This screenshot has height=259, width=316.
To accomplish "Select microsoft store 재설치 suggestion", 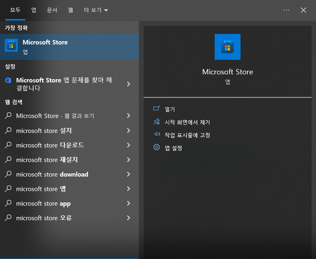I will tap(69, 160).
